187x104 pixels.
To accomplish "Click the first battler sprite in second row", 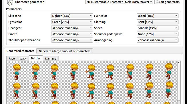I will pyautogui.click(x=17, y=91).
